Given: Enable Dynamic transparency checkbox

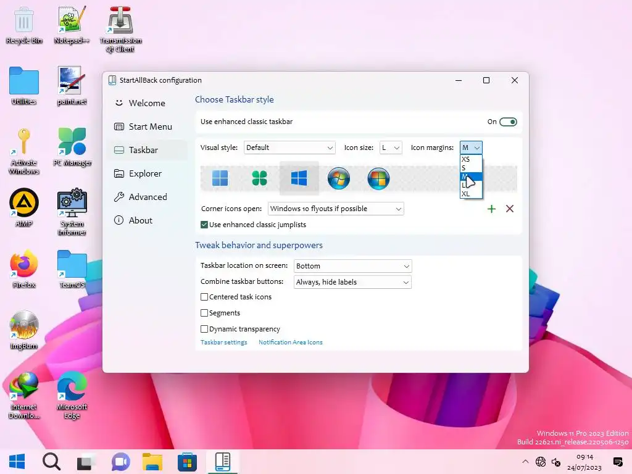Looking at the screenshot, I should coord(204,329).
